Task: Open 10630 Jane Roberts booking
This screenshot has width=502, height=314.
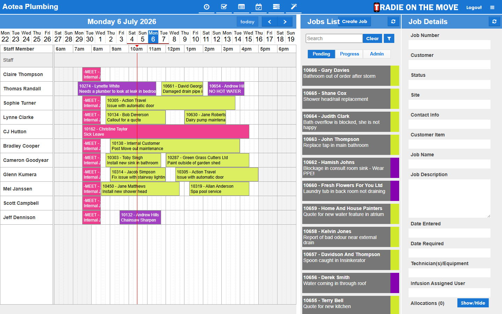Action: (x=205, y=117)
